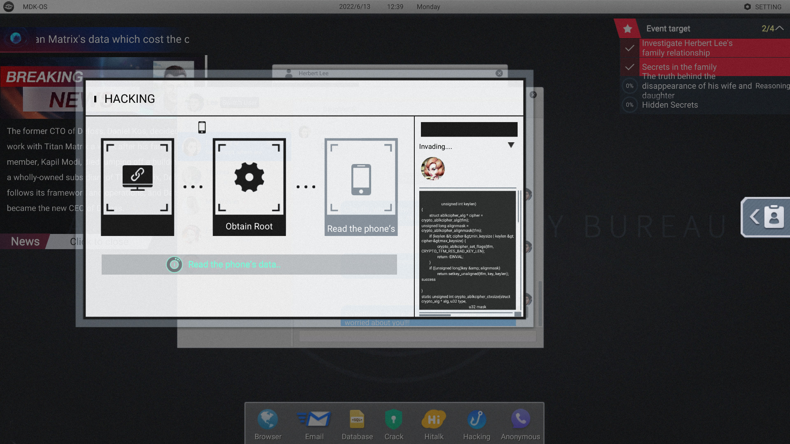Click the network link hacking step icon

point(137,178)
